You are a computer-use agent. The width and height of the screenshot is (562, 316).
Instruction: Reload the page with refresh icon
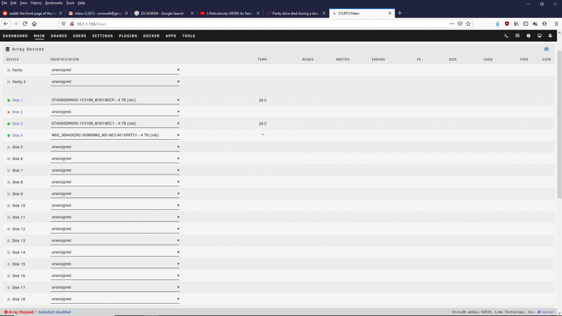(25, 24)
